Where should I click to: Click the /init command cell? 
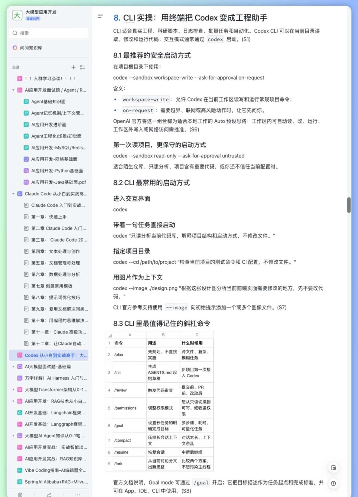point(129,372)
